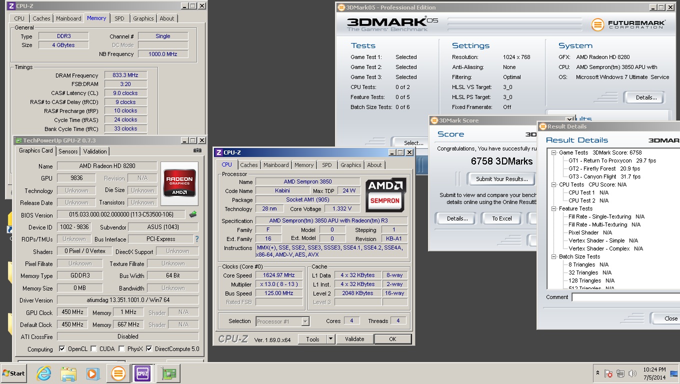Open About tab in back CPU-Z window
This screenshot has height=384, width=680.
pos(167,18)
